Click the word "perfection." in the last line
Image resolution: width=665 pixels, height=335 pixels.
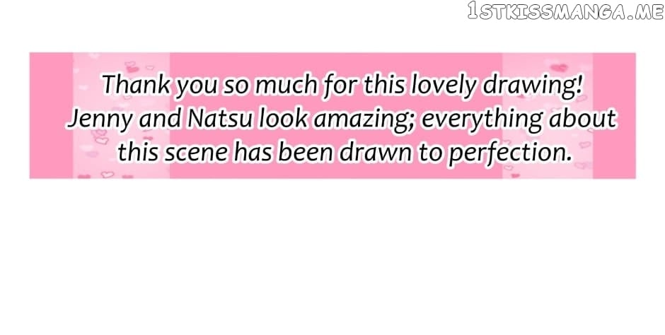(x=510, y=155)
